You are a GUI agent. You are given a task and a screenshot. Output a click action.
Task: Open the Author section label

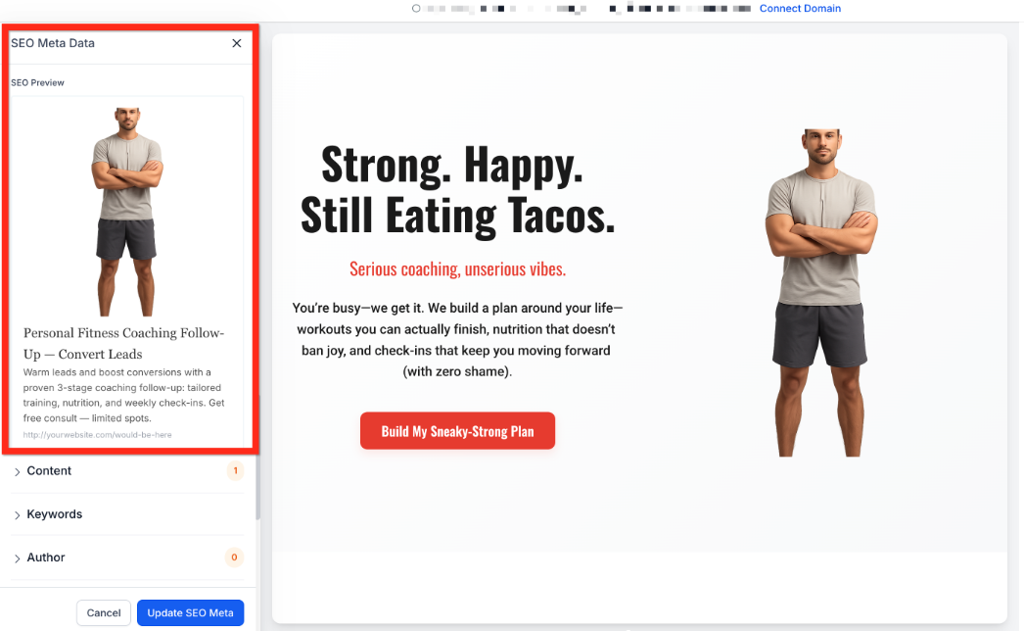(x=46, y=558)
